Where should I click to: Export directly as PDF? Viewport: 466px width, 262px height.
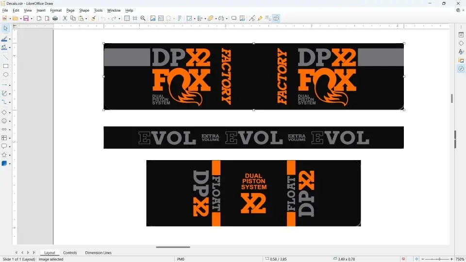tap(47, 18)
